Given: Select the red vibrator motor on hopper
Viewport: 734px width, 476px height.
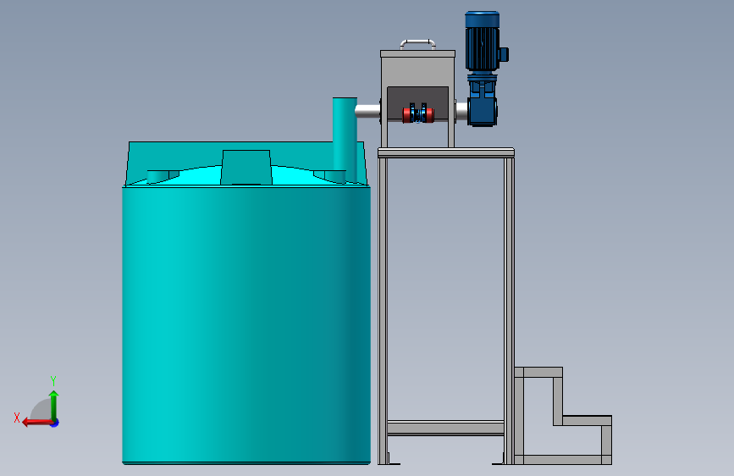Looking at the screenshot, I should [418, 113].
